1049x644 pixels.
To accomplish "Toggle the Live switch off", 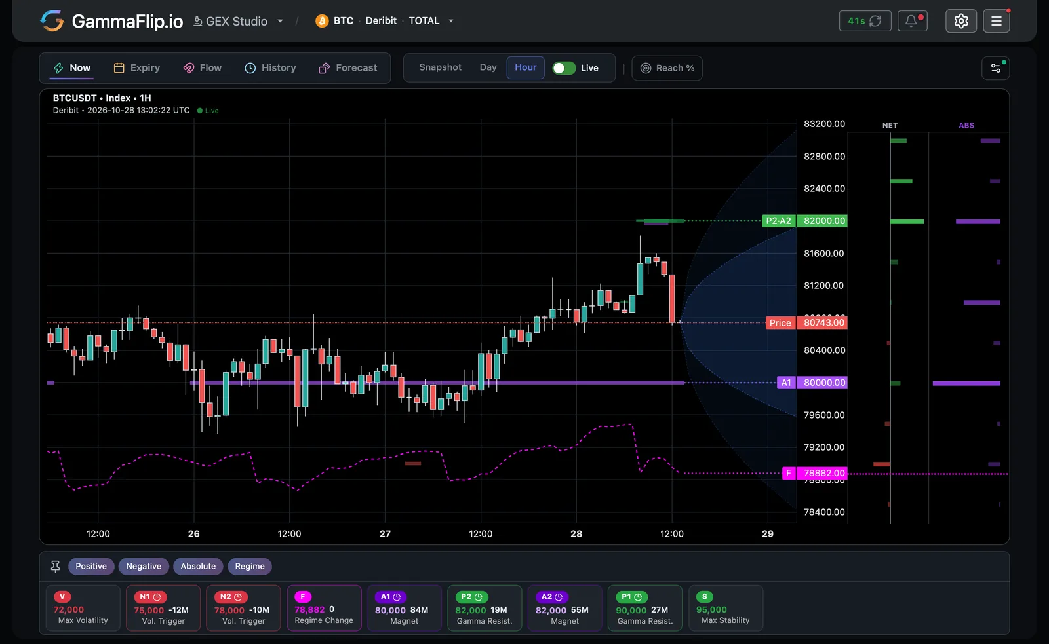I will click(x=564, y=68).
